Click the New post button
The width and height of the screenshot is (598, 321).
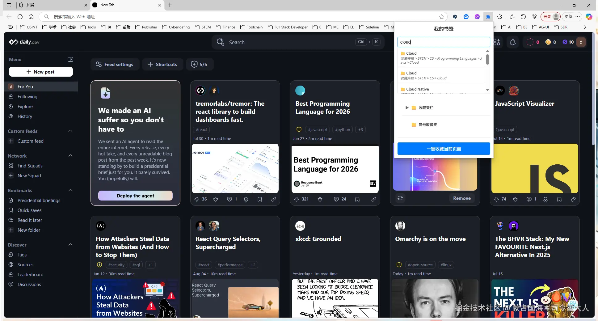pyautogui.click(x=41, y=72)
